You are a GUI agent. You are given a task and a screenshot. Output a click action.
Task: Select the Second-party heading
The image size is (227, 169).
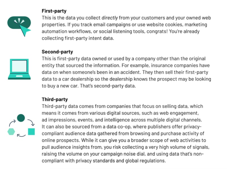57,52
